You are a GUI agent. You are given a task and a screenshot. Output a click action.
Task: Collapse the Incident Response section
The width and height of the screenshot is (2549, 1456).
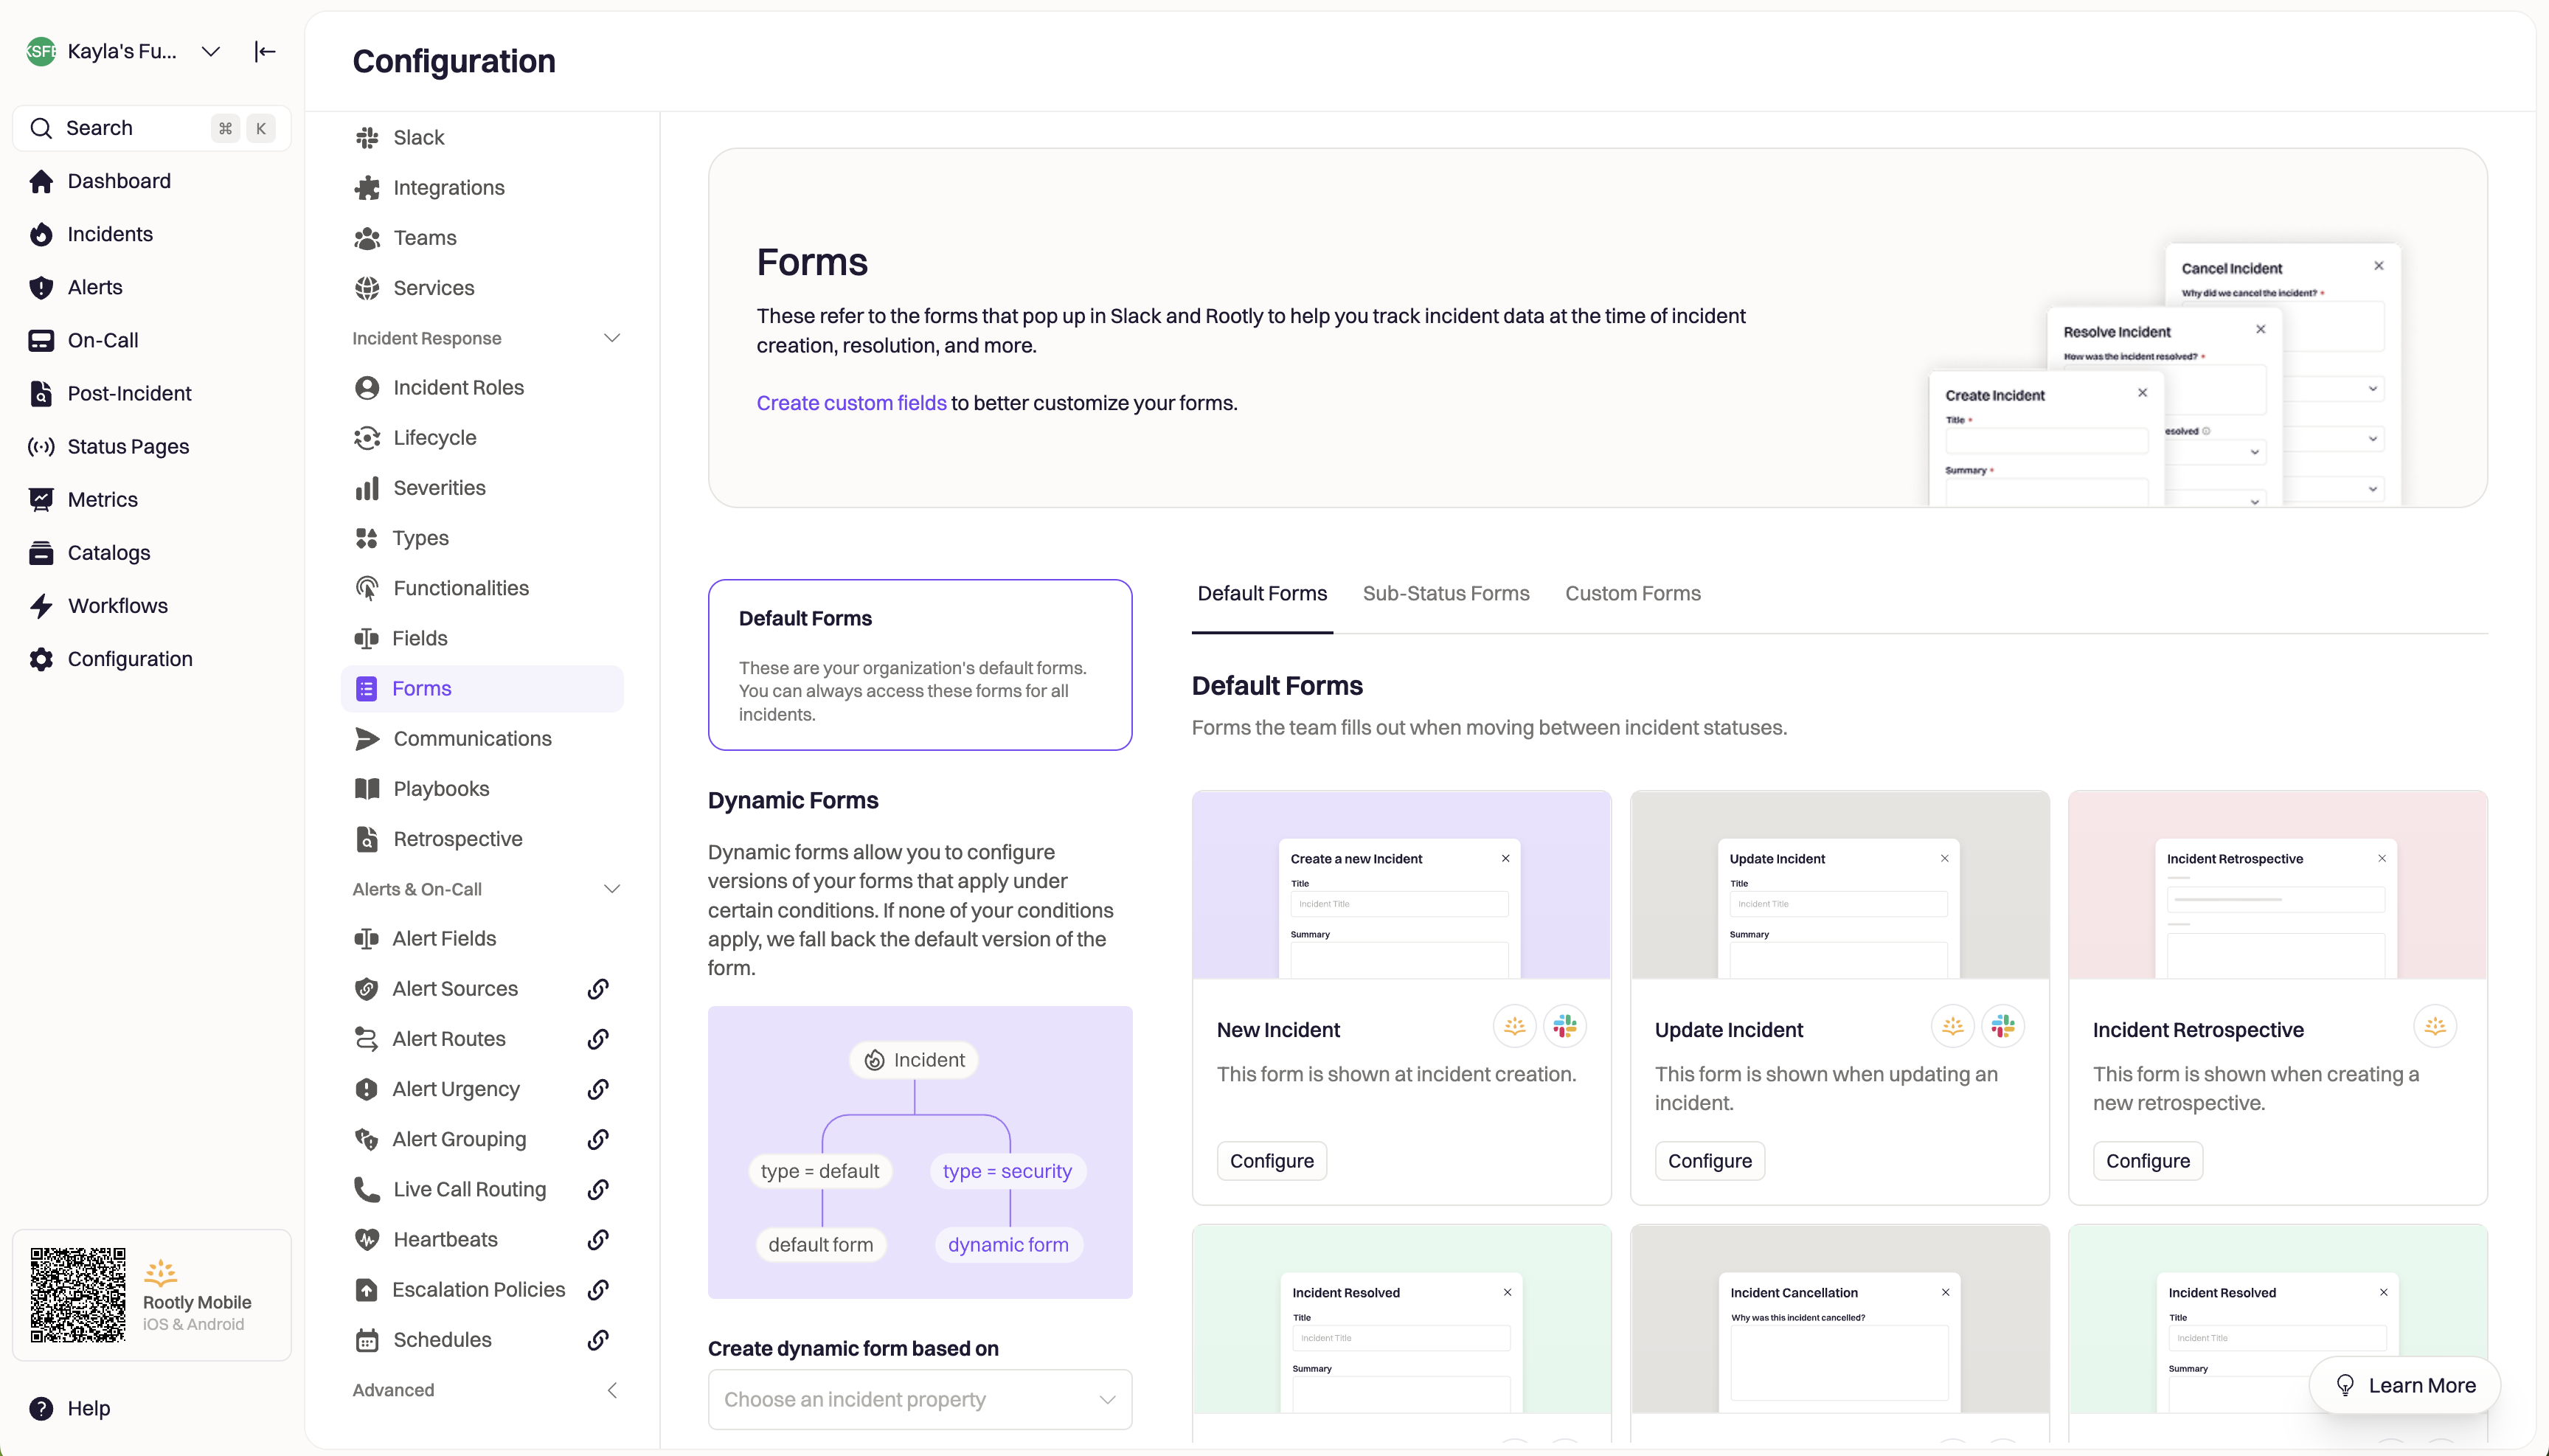pyautogui.click(x=612, y=338)
